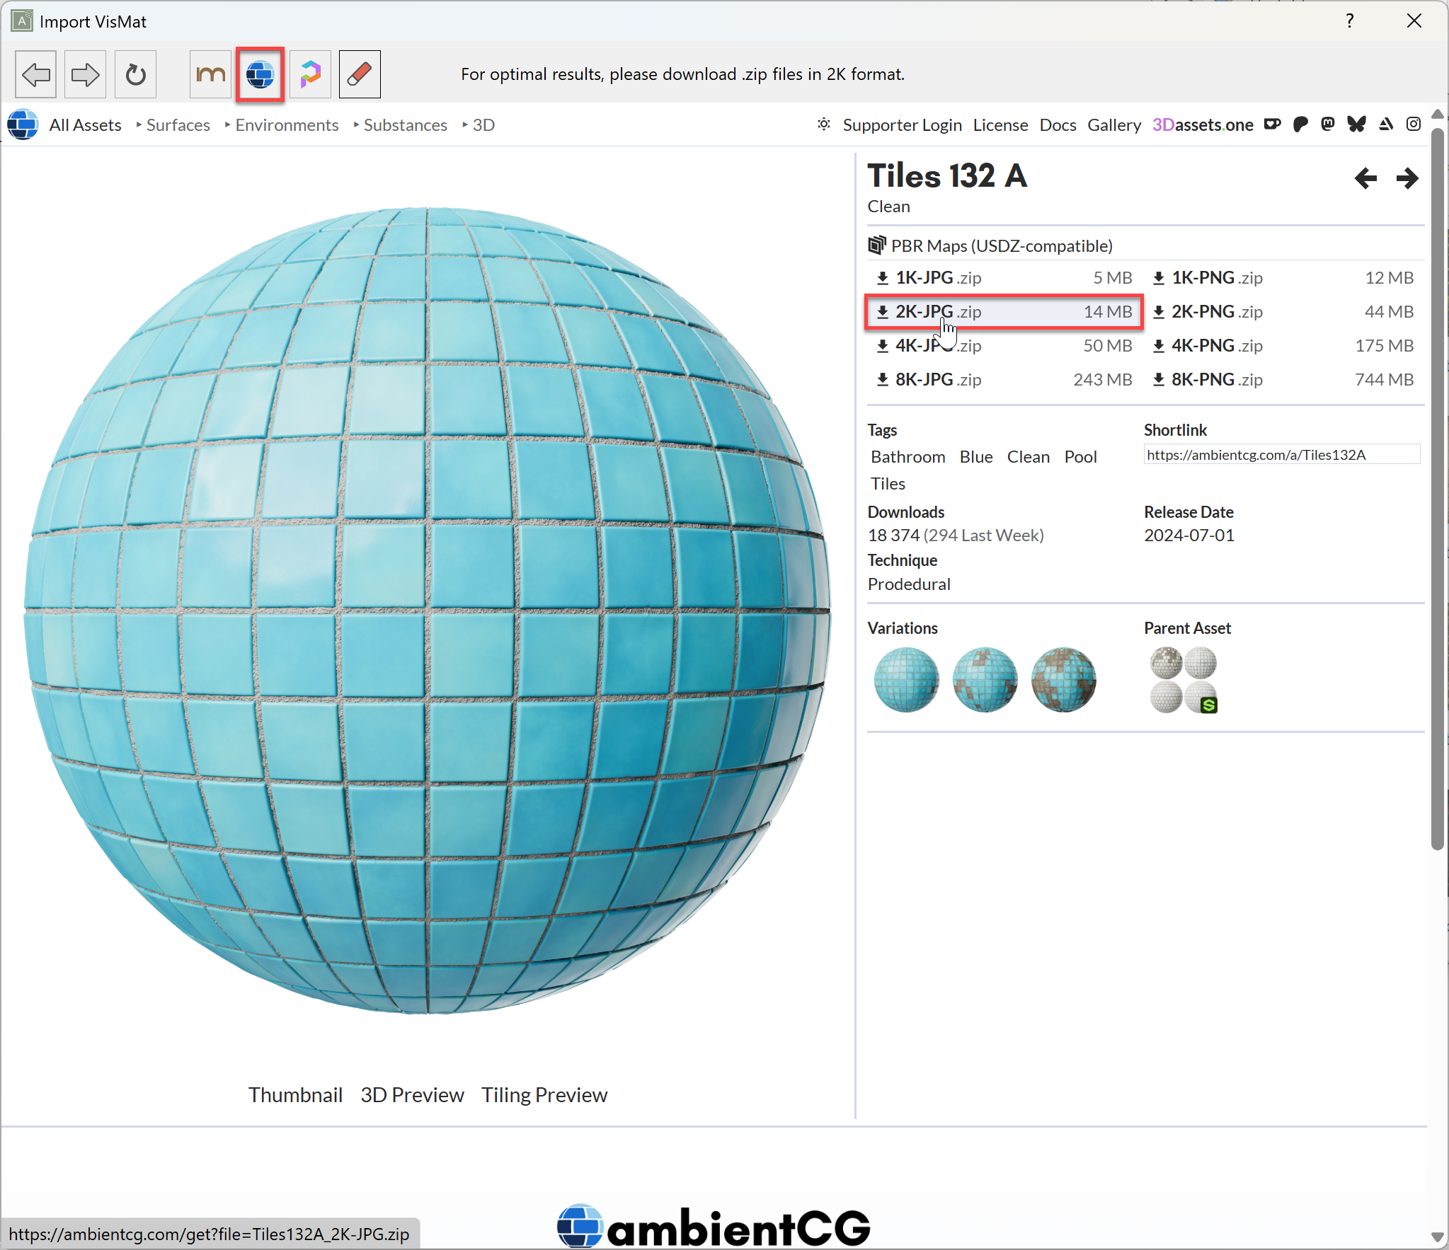This screenshot has width=1449, height=1250.
Task: Toggle the light/dark theme sun icon
Action: (824, 125)
